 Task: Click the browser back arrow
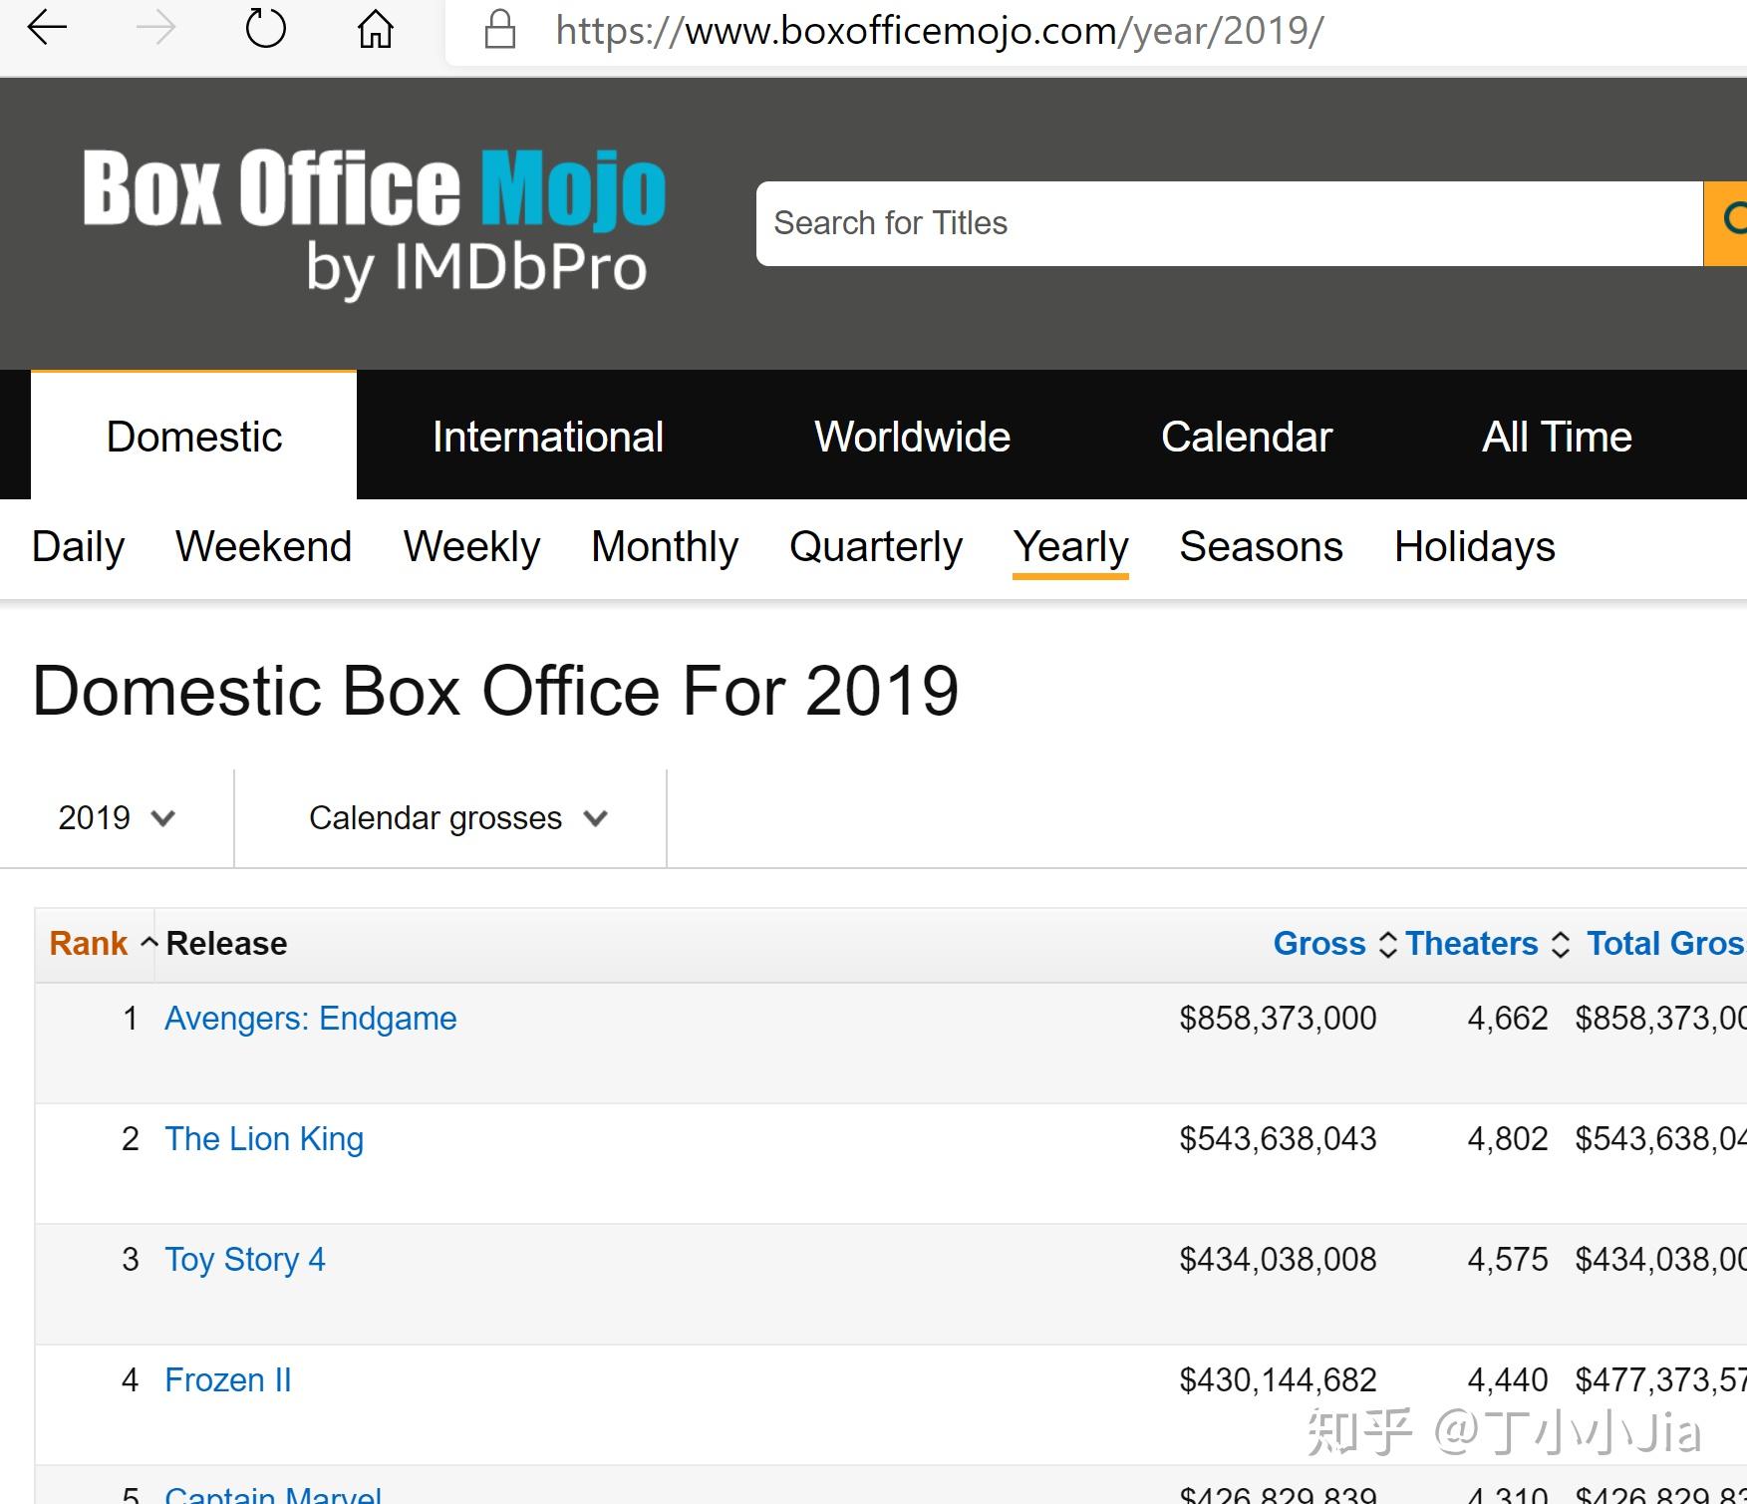47,29
